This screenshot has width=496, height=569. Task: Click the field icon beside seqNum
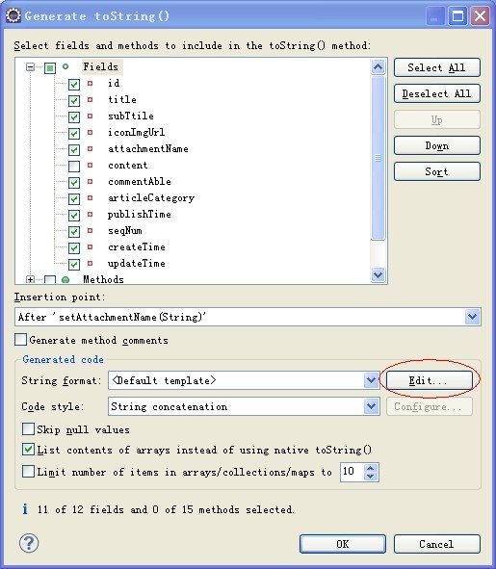pos(90,230)
